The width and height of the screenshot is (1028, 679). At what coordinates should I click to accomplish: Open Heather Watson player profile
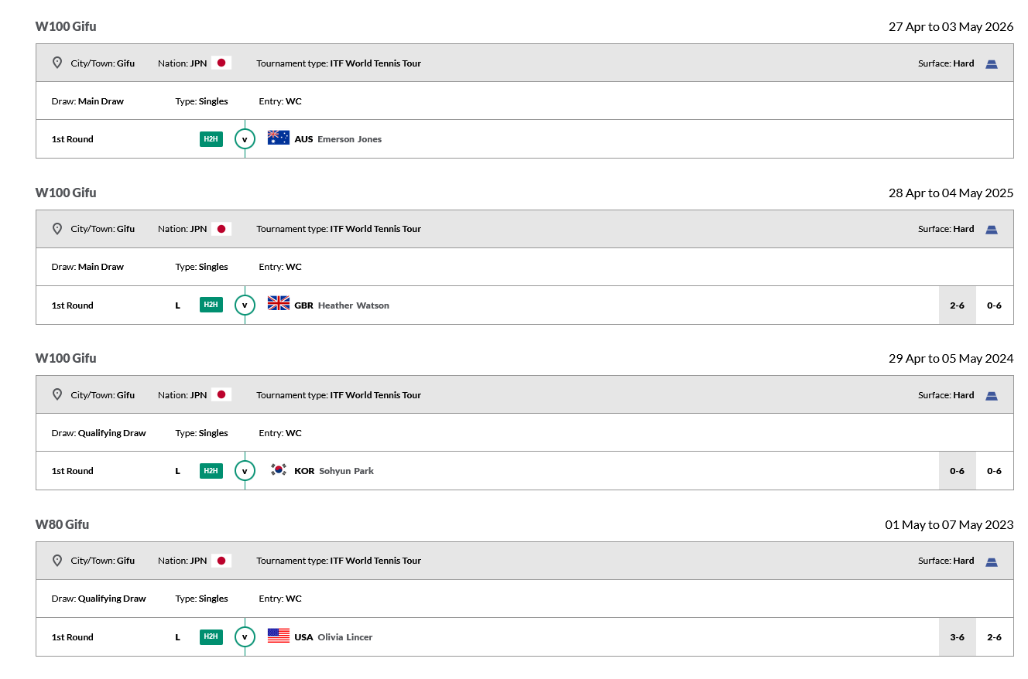click(x=353, y=305)
